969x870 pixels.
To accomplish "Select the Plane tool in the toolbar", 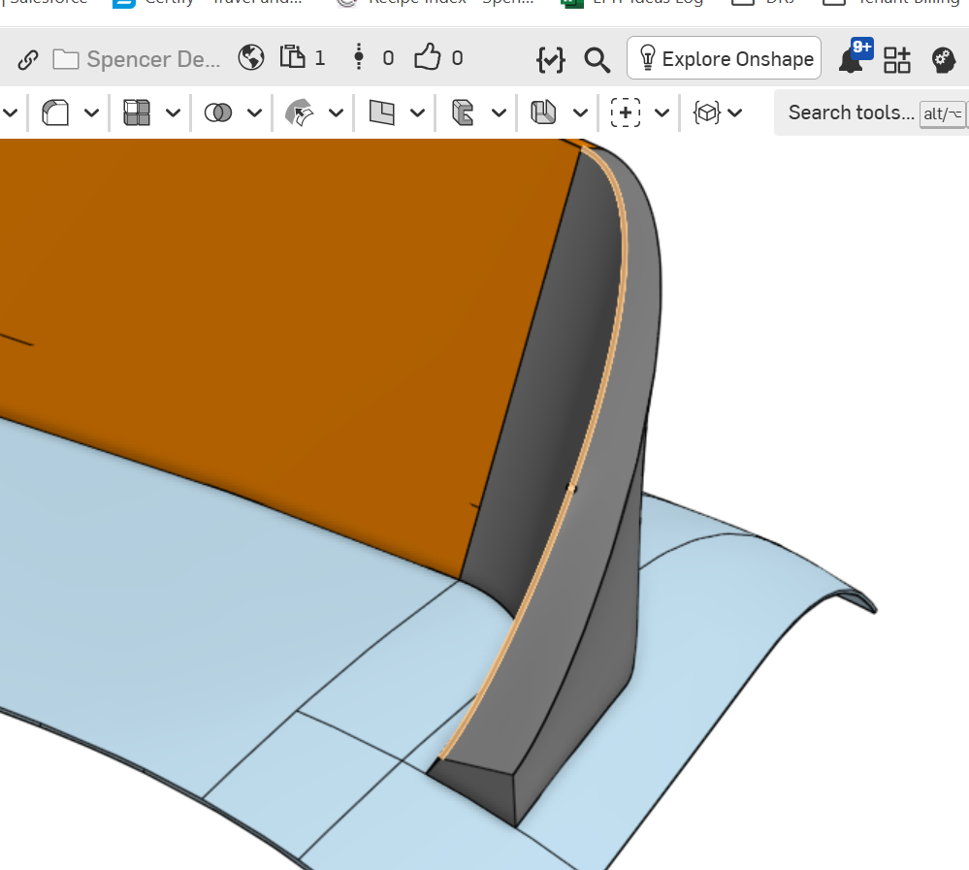I will tap(382, 113).
